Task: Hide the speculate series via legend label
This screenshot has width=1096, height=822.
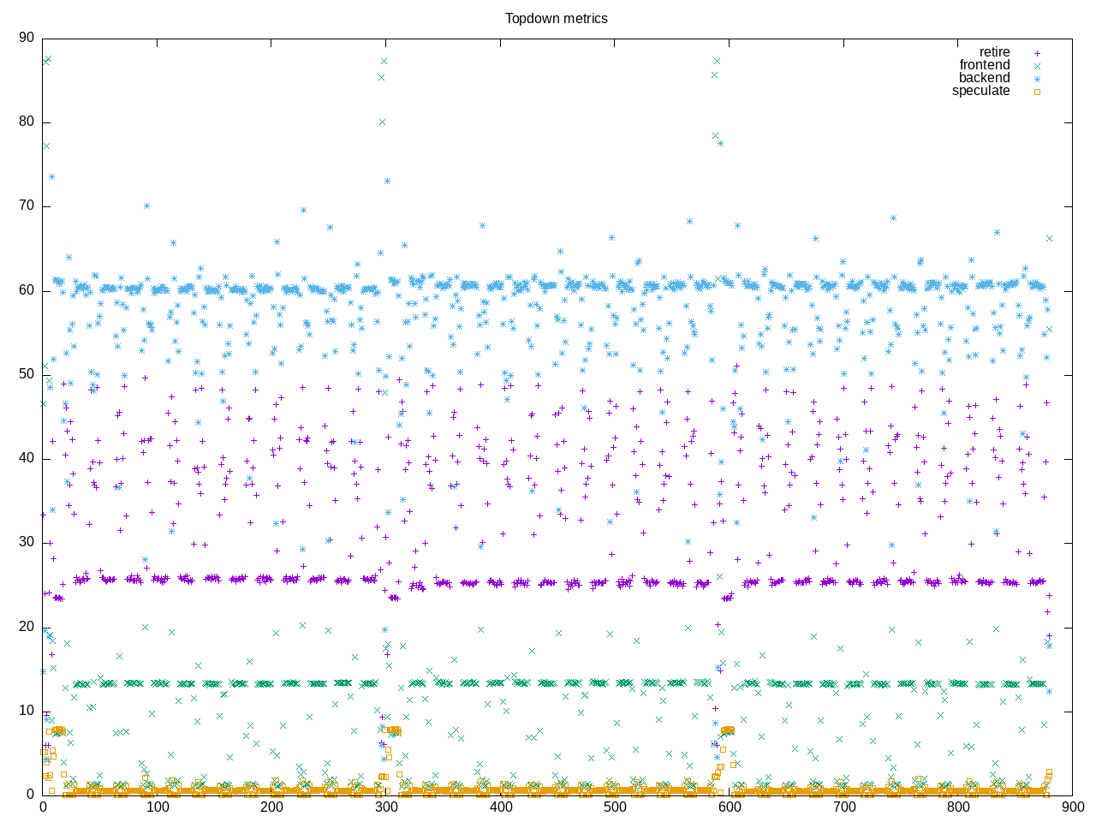Action: coord(980,91)
